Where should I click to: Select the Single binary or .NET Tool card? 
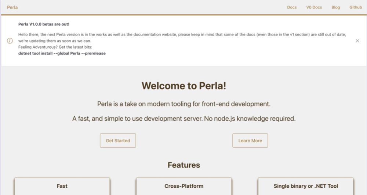(306, 186)
